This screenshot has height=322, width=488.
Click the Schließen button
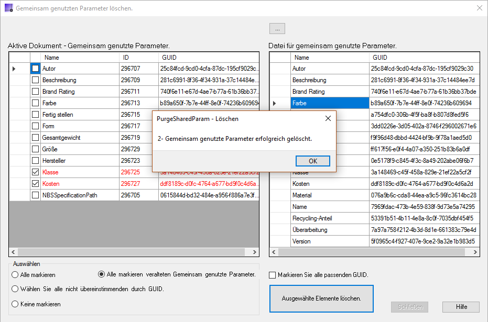tap(409, 307)
